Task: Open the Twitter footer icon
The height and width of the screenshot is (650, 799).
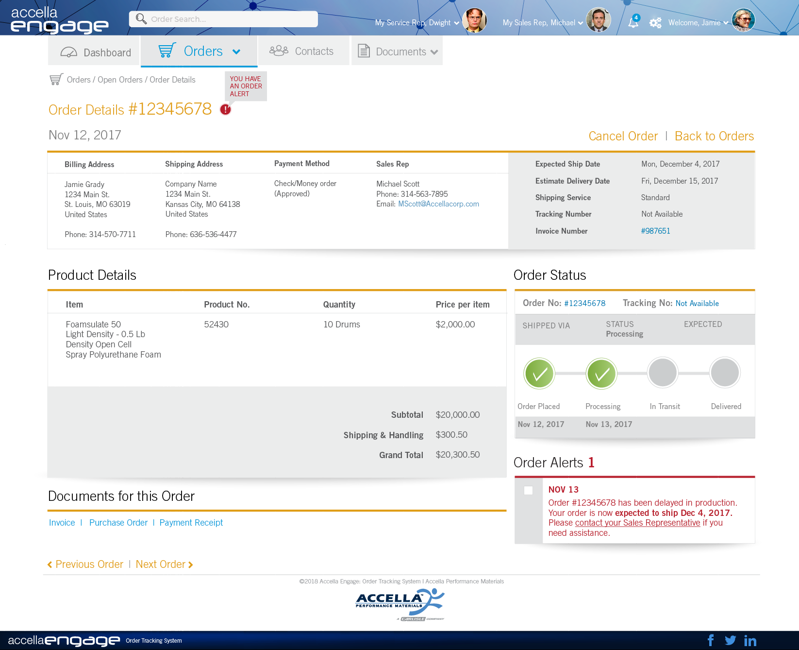Action: pos(730,640)
